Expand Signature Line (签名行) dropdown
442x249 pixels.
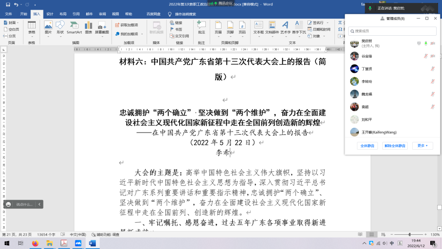[328, 23]
